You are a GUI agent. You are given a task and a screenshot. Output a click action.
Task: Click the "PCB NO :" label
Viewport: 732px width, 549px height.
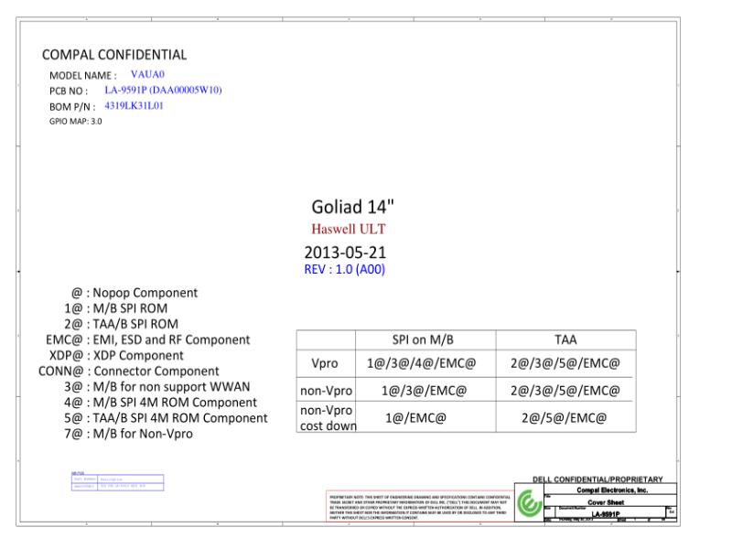tap(69, 91)
